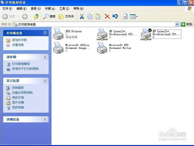The image size is (194, 146).
Task: Collapse the 打印机任务 panel
Action: 45,33
